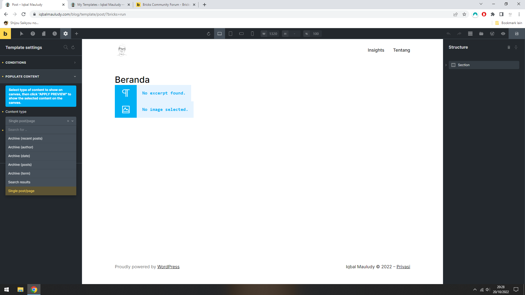The image size is (525, 295).
Task: Choose Archive (term) option
Action: [41, 173]
